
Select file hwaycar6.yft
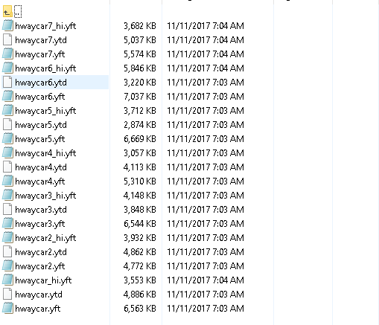(x=40, y=97)
